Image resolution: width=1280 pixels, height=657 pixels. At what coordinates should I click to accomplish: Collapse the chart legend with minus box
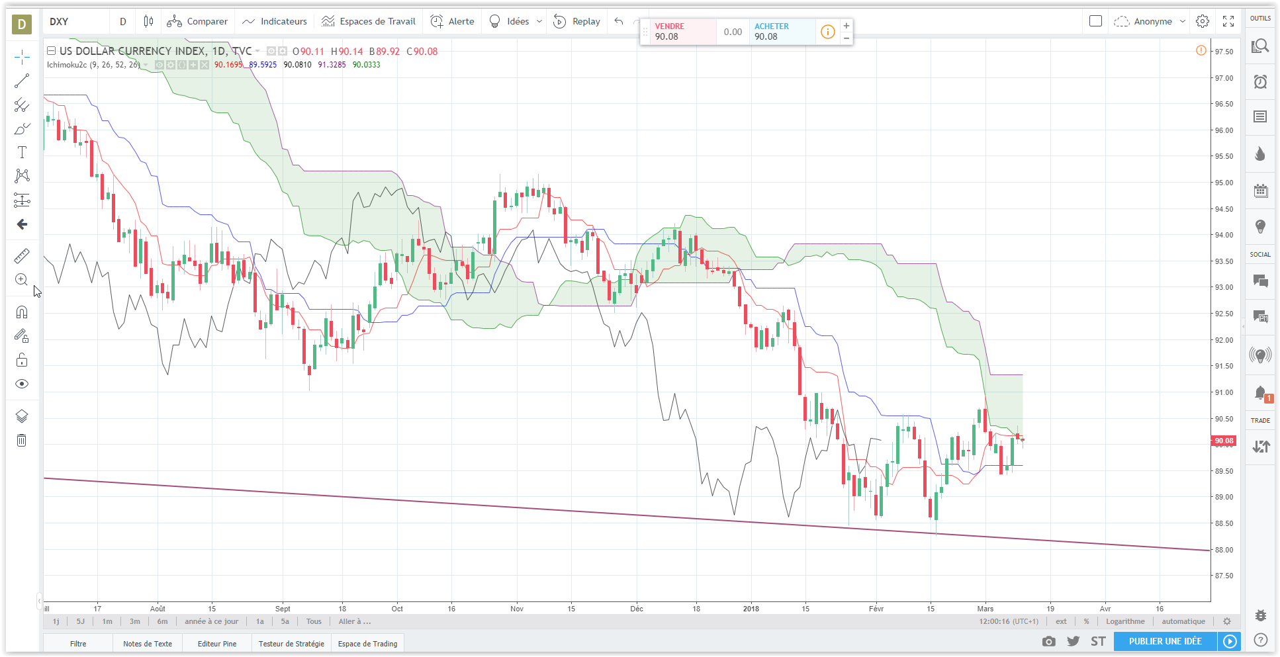(x=50, y=51)
